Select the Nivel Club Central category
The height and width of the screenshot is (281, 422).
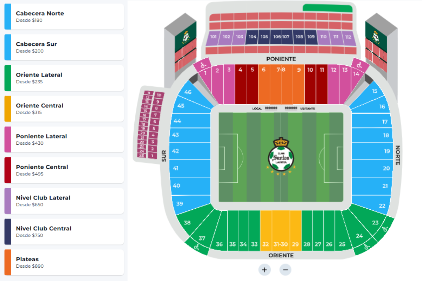click(x=64, y=231)
